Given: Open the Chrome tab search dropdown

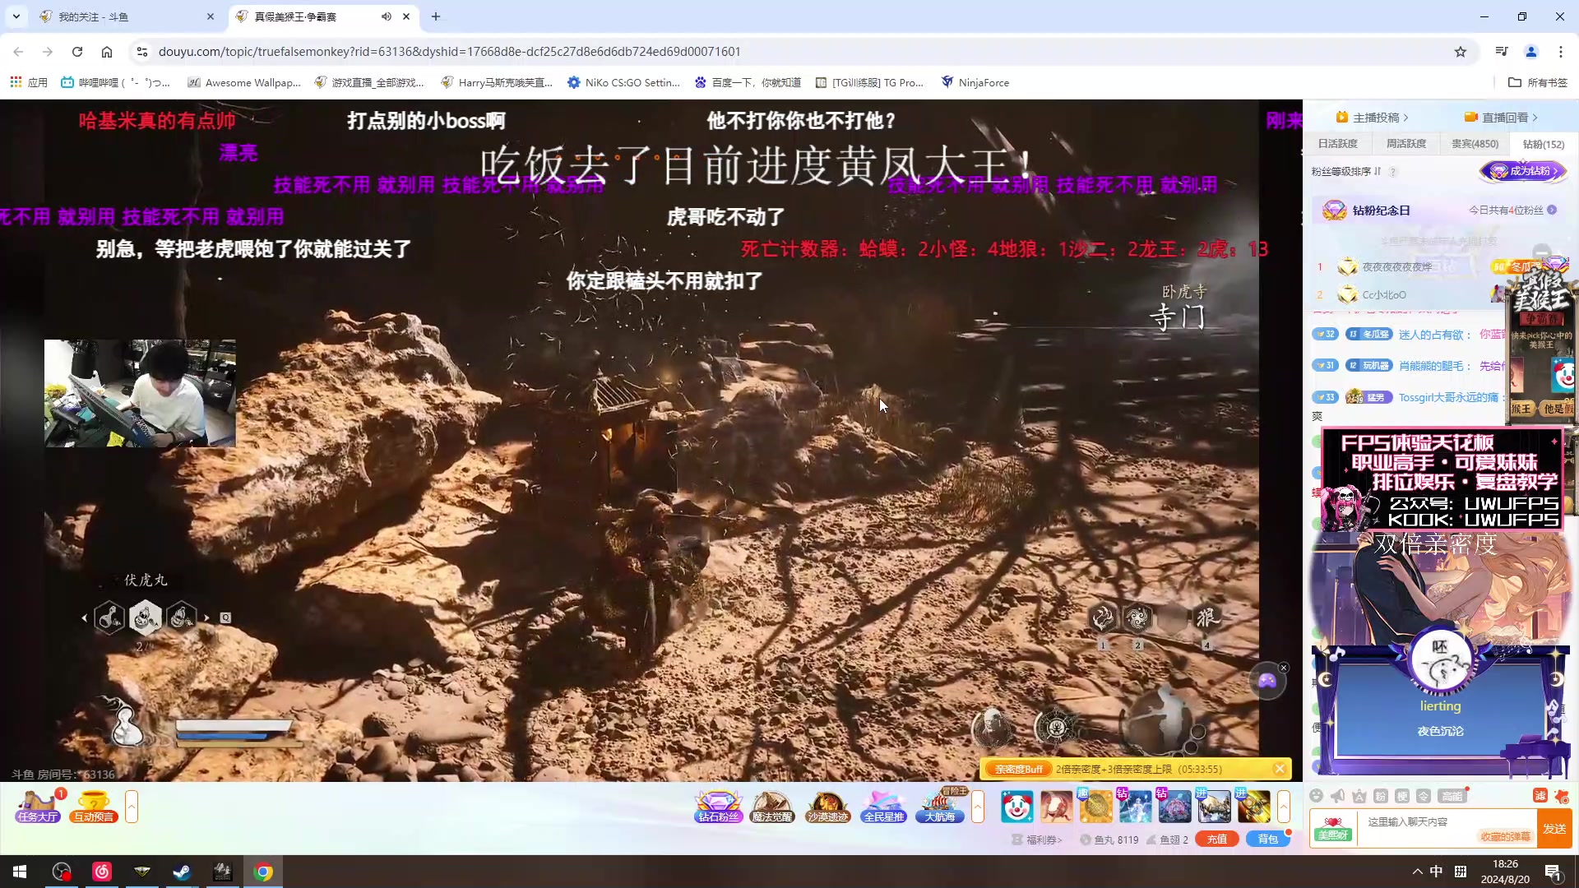Looking at the screenshot, I should 16,16.
